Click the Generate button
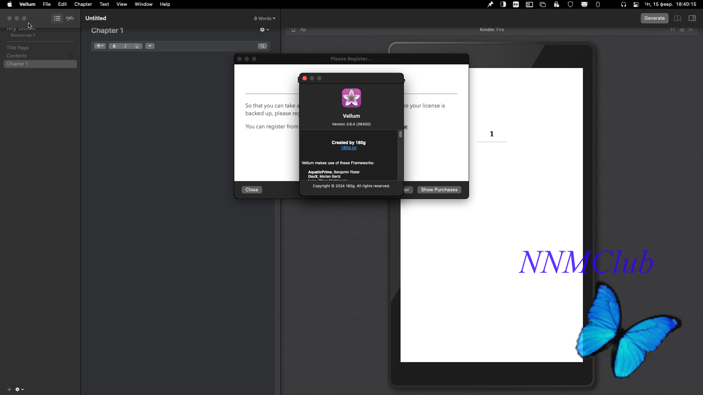The height and width of the screenshot is (395, 703). (654, 18)
